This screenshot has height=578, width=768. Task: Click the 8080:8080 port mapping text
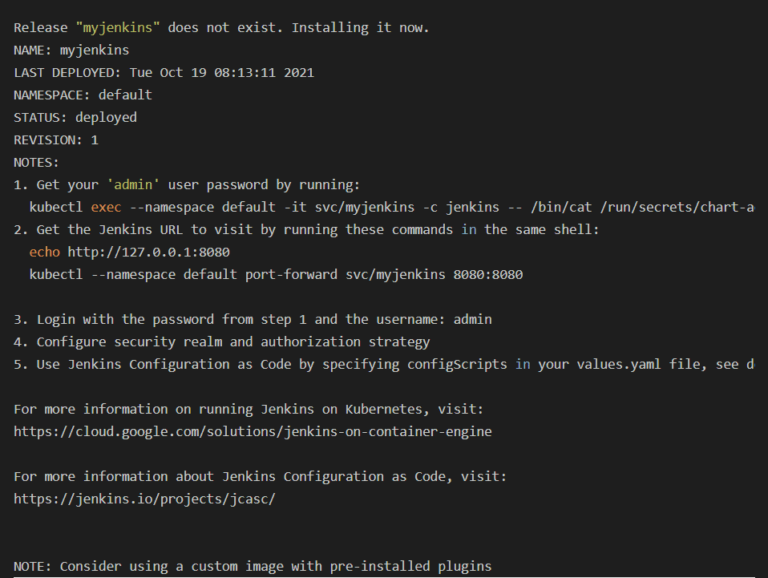point(488,275)
